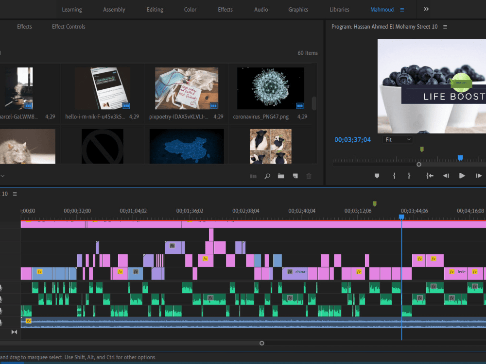Select the pixpoetry mask photo thumbnail
This screenshot has width=486, height=364.
[x=187, y=88]
